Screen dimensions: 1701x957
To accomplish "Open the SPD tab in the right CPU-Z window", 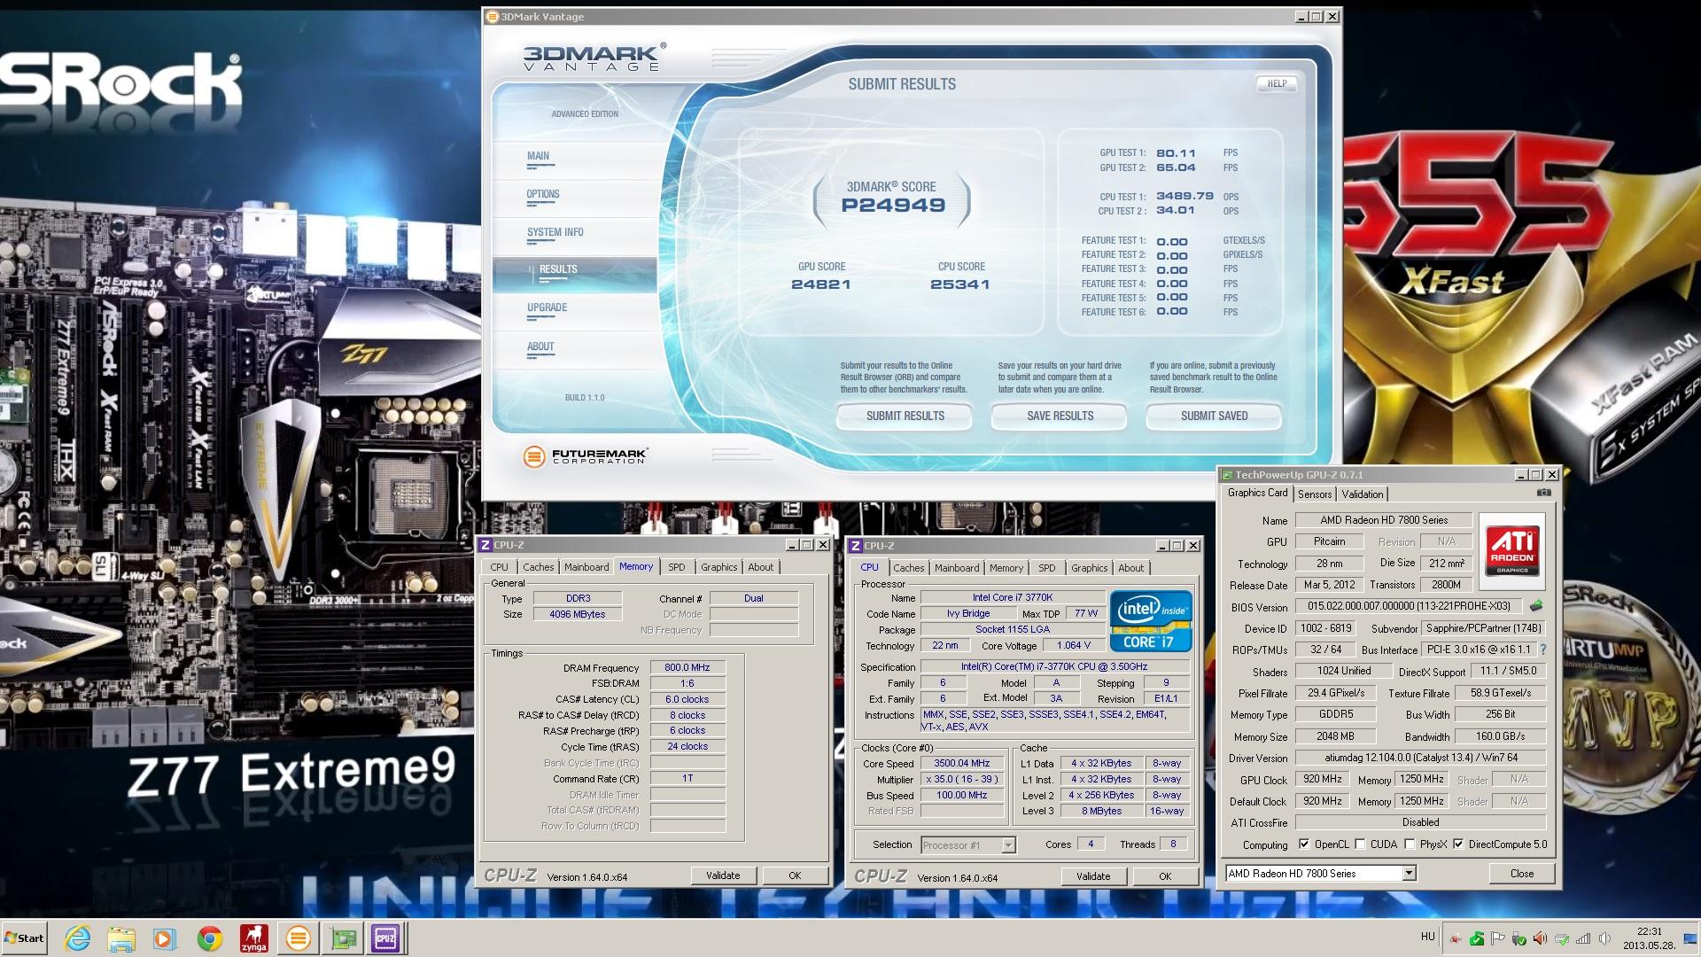I will tap(1046, 568).
